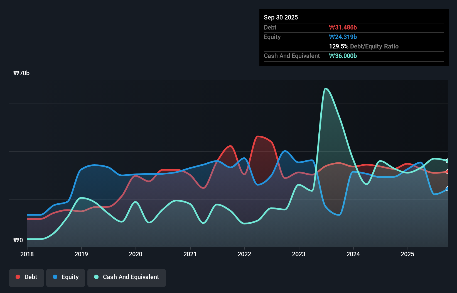Select the teal ₩ icon beside Cash value
The width and height of the screenshot is (457, 293).
[332, 56]
